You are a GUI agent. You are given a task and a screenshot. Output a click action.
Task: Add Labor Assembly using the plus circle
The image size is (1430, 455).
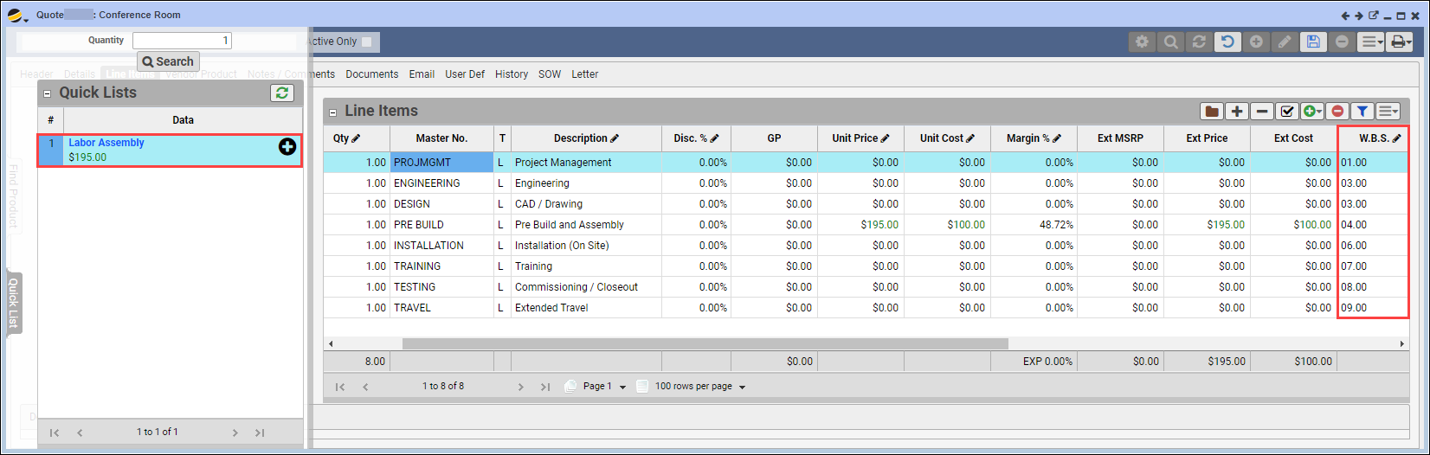pyautogui.click(x=287, y=147)
